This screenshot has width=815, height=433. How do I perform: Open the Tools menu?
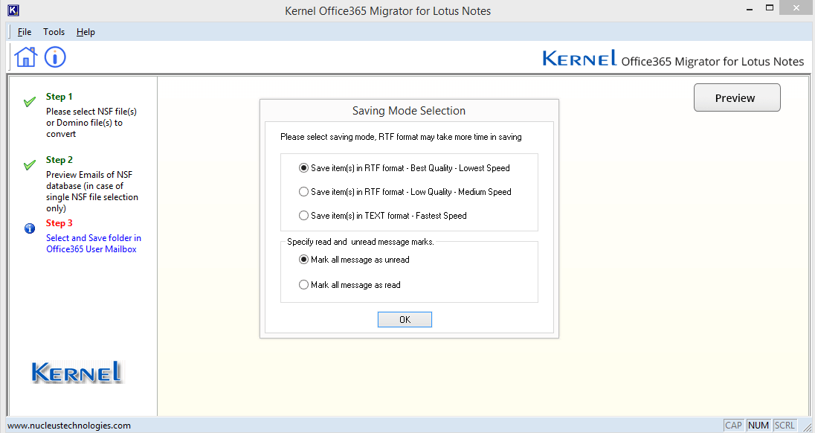pyautogui.click(x=54, y=32)
